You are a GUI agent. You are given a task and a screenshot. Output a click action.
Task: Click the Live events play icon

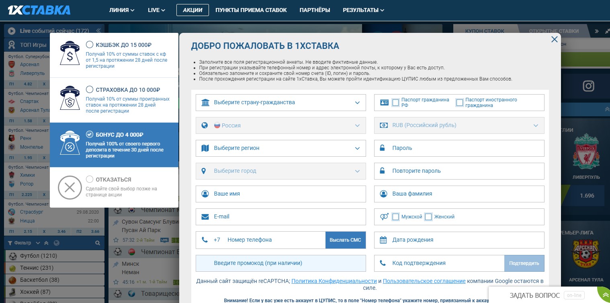(12, 31)
